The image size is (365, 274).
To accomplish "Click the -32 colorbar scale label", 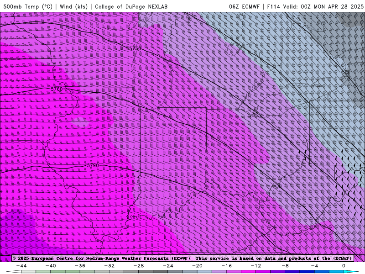I will tap(109, 266).
